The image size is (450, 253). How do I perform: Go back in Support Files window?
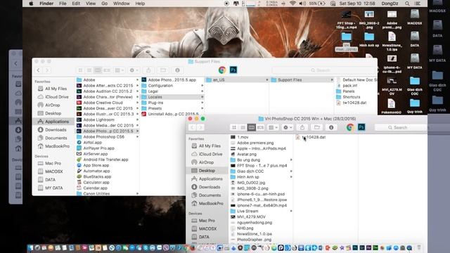39,70
